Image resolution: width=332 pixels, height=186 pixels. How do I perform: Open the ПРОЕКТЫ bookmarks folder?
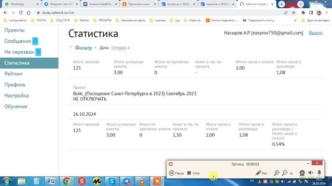[103, 21]
